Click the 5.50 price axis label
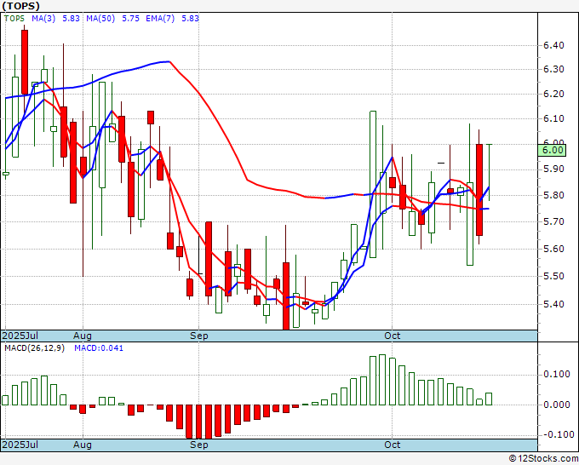The image size is (579, 465). (x=554, y=276)
